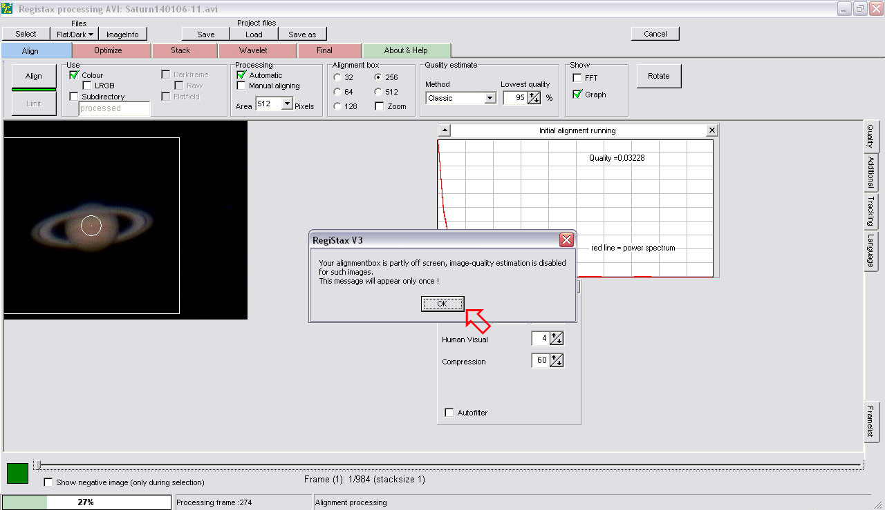Viewport: 885px width, 510px height.
Task: Open the Select files button
Action: point(26,34)
